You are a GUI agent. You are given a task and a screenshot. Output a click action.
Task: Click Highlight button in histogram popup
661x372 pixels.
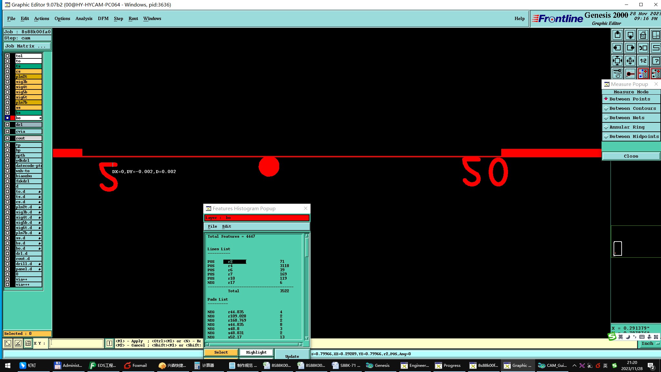[x=256, y=352]
